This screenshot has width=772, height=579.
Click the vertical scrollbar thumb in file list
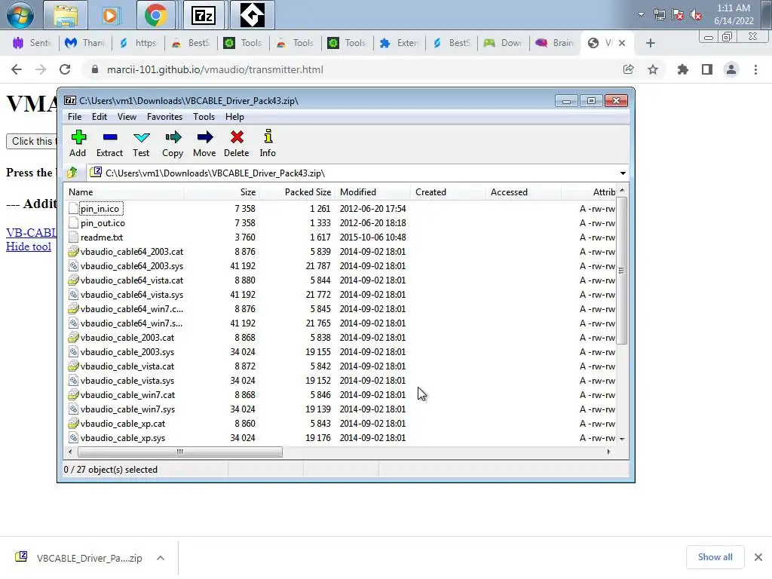pos(622,271)
